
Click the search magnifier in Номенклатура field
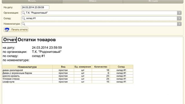pos(23,24)
